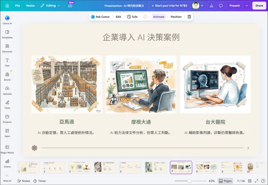Open the Uploads panel
The width and height of the screenshot is (268, 185).
(x=7, y=91)
